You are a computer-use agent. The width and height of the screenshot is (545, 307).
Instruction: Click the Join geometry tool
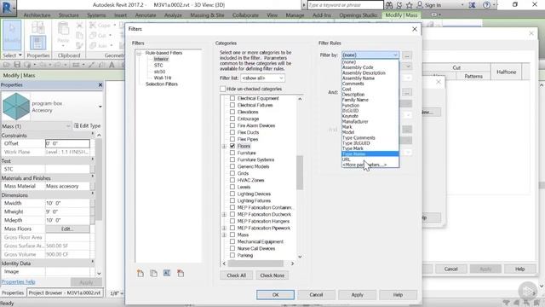point(100,45)
